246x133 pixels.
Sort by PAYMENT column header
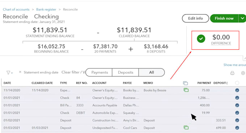[x=204, y=83]
